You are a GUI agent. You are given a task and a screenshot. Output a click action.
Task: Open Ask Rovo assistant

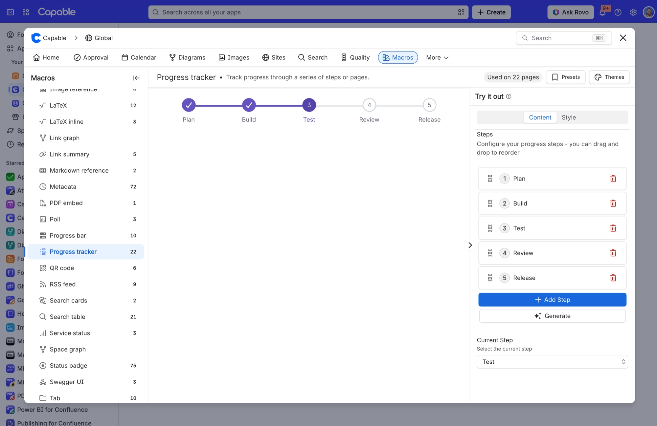coord(570,12)
